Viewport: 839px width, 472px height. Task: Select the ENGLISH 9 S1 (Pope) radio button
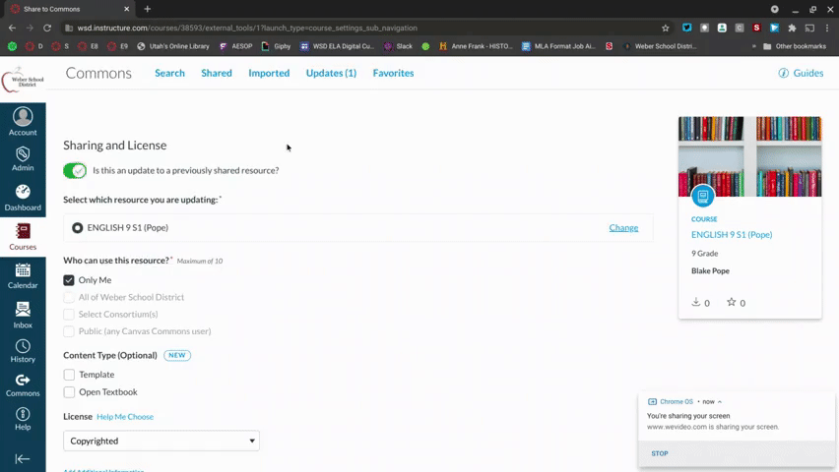pos(78,228)
